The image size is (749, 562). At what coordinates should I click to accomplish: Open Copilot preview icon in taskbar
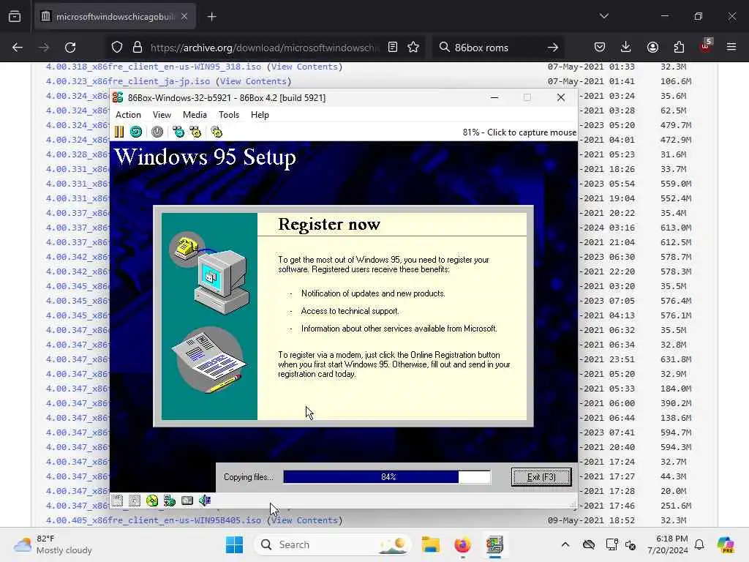point(725,544)
